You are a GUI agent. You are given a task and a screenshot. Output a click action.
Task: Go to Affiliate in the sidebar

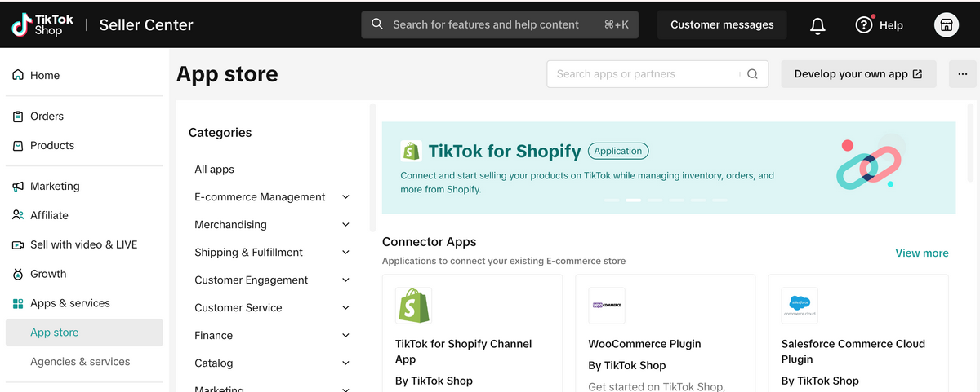[49, 215]
